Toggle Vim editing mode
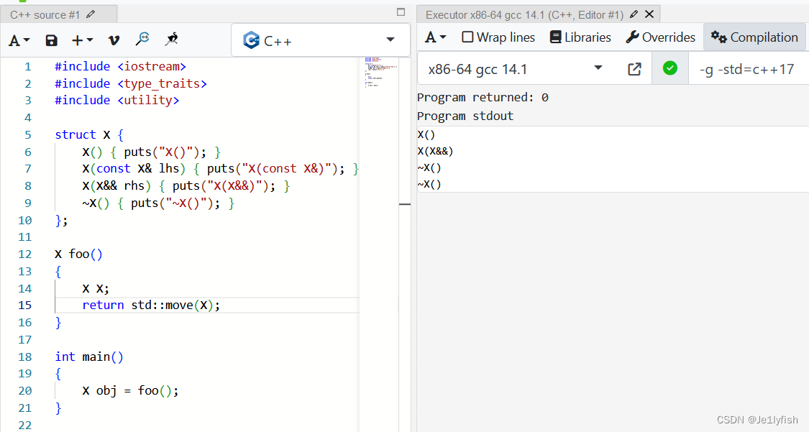The image size is (809, 432). point(114,40)
